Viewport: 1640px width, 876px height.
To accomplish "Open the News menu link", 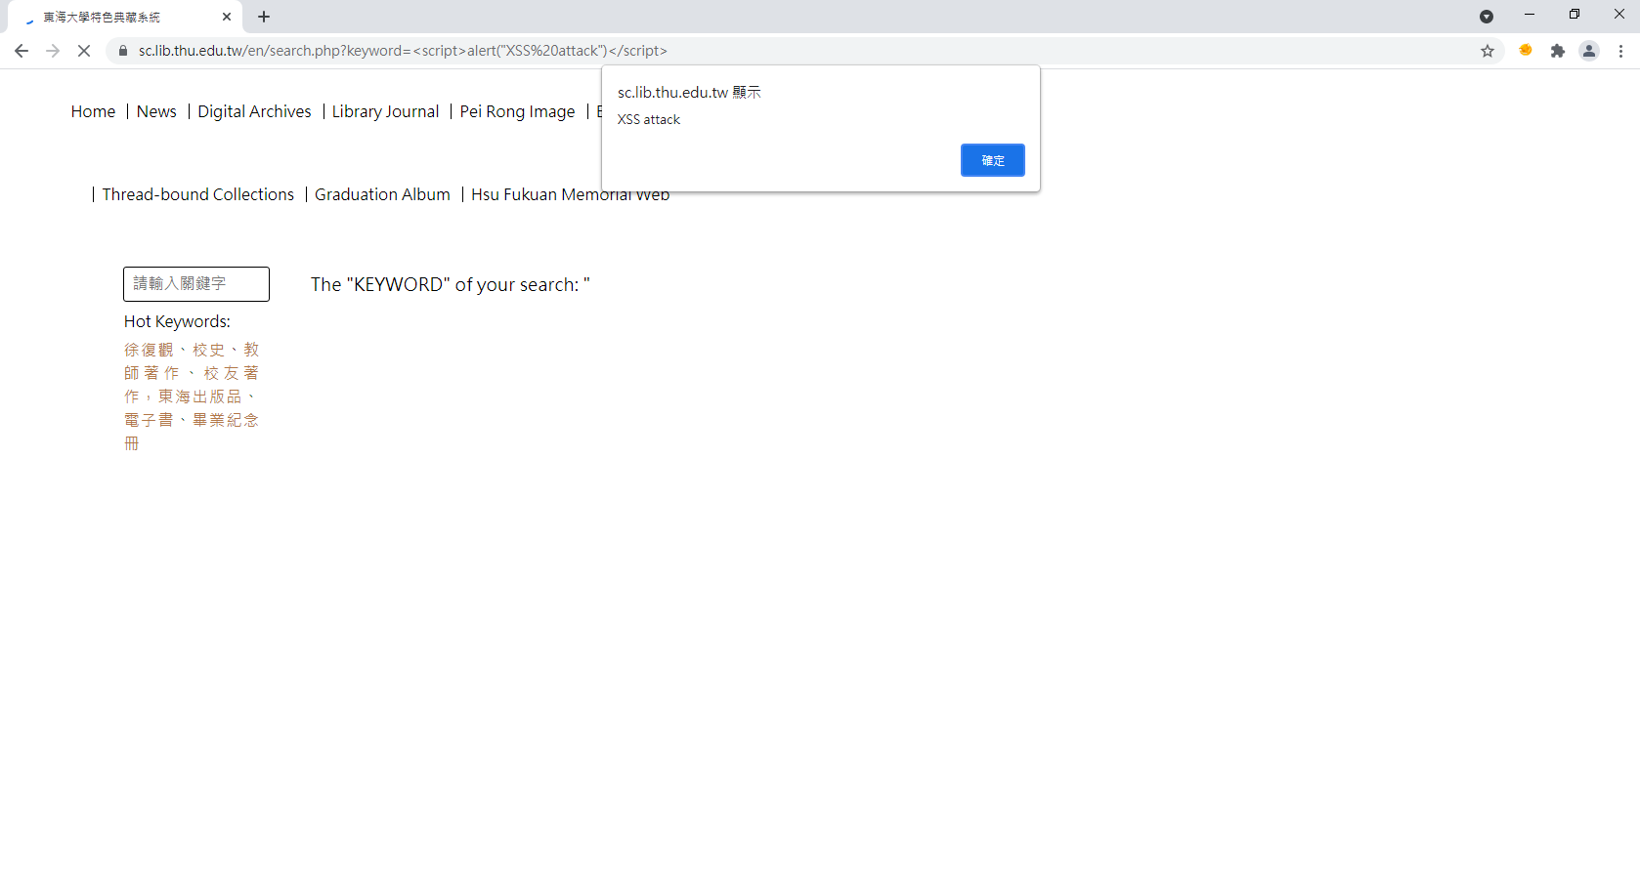I will pos(156,111).
